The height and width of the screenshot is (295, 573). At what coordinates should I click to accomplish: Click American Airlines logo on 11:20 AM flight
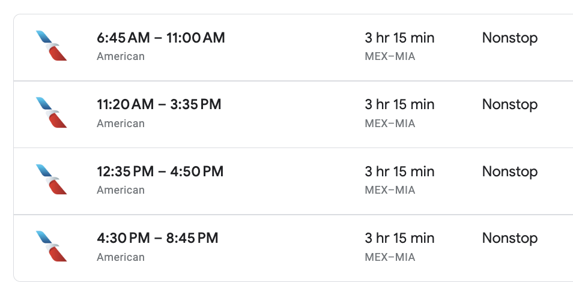(x=52, y=112)
